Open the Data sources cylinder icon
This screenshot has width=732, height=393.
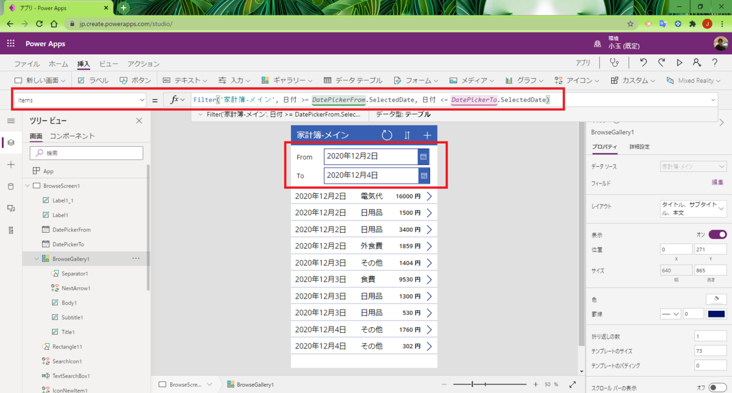tap(10, 186)
